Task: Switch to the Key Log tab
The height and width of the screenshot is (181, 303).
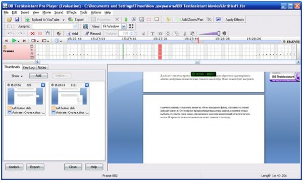Action: point(29,67)
